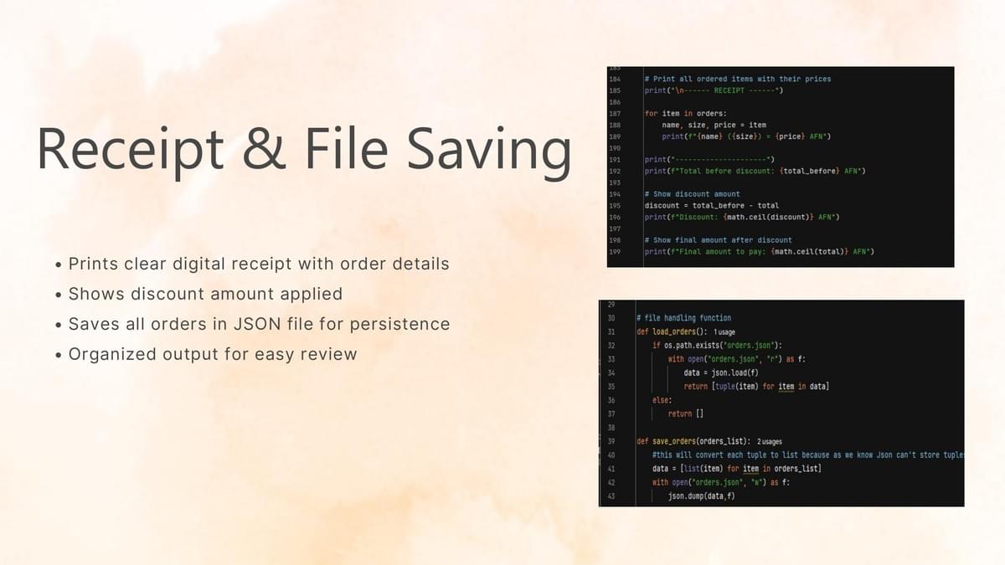Screen dimensions: 1005x565
Task: Click line number 43 in bottom code image
Action: click(x=611, y=496)
